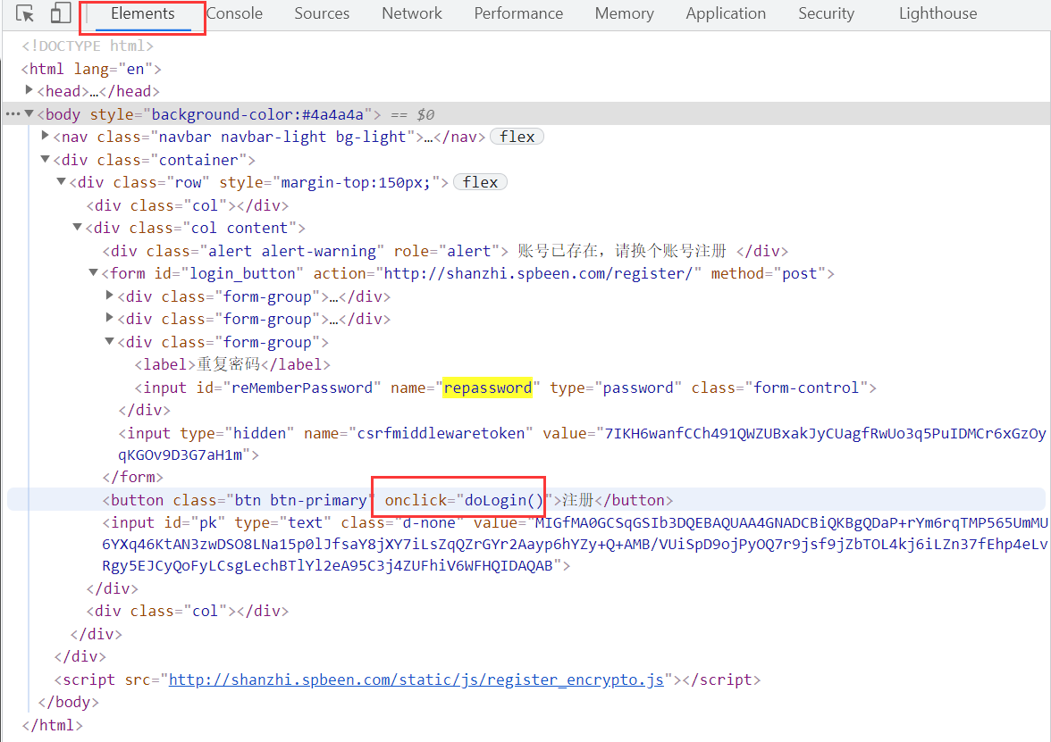The height and width of the screenshot is (742, 1051).
Task: Open the body element actions ellipsis
Action: 13,114
